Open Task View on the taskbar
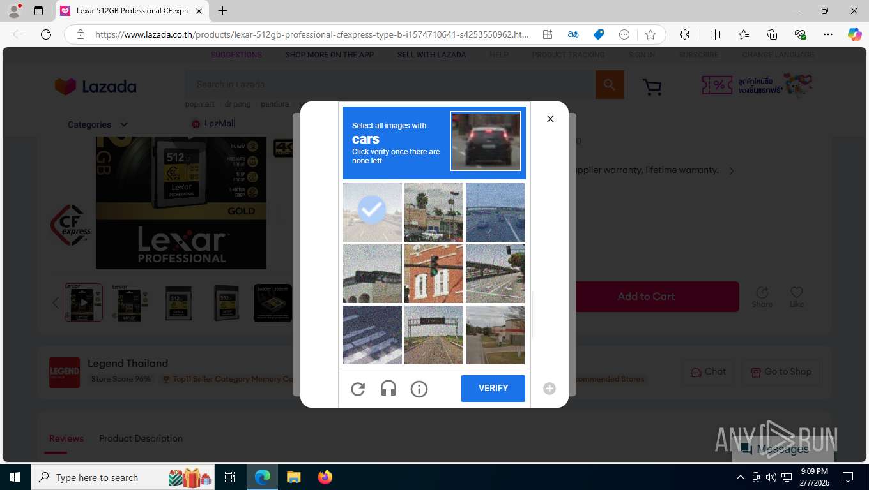Image resolution: width=869 pixels, height=490 pixels. [230, 477]
